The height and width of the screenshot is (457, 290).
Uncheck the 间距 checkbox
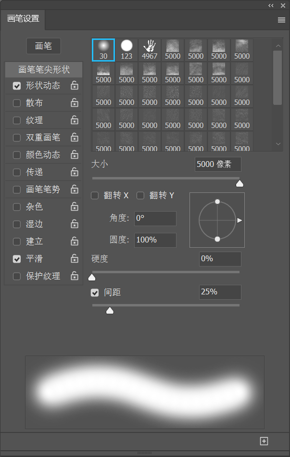[95, 292]
